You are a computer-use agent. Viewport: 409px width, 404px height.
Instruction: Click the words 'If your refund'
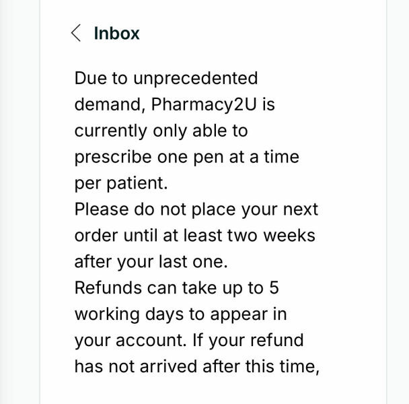click(x=248, y=341)
